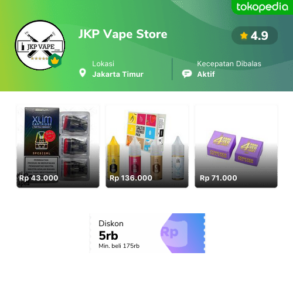Click the Min. beli 175rb voucher terms
The height and width of the screenshot is (293, 293).
(x=119, y=246)
